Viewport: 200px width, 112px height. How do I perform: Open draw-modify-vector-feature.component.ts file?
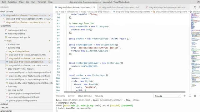coord(28,80)
